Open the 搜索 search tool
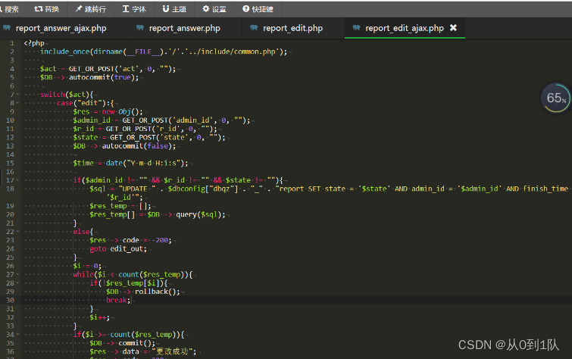This screenshot has width=572, height=359. pyautogui.click(x=9, y=9)
